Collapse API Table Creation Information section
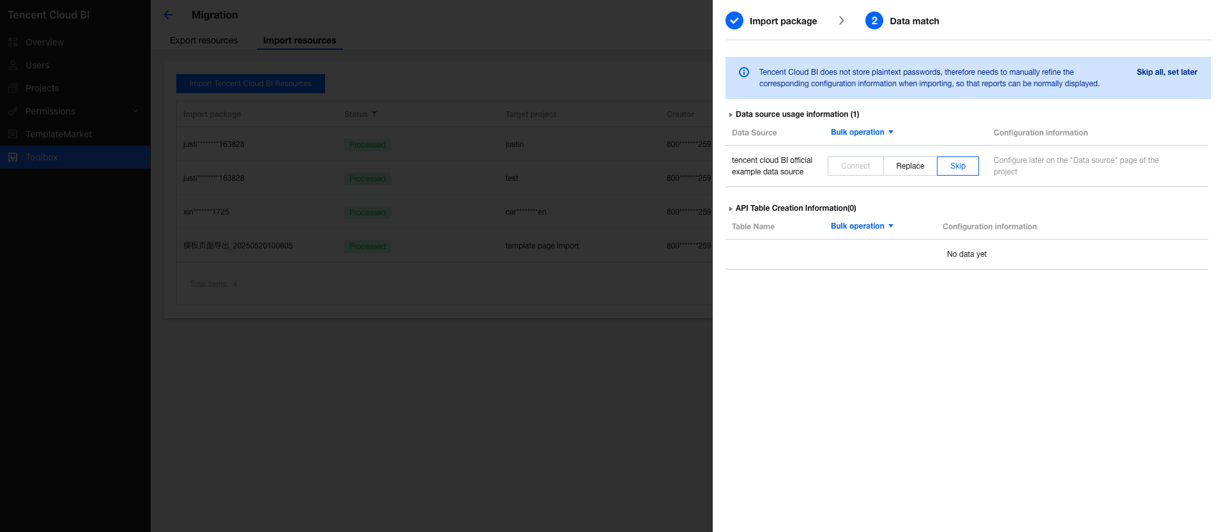The image size is (1223, 532). tap(731, 209)
